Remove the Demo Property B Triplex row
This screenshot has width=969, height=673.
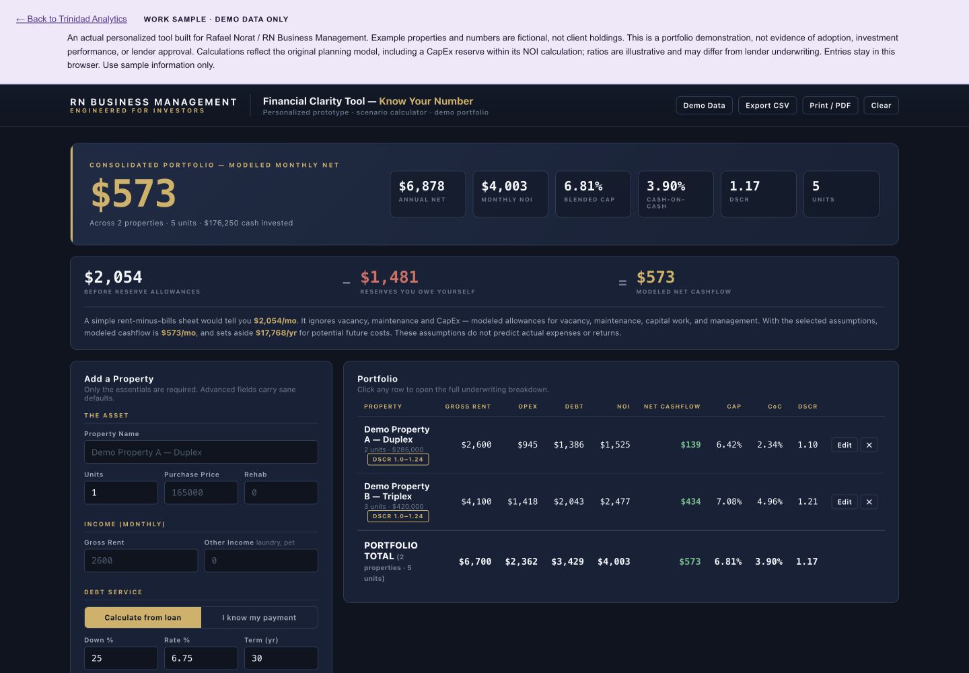pos(869,502)
